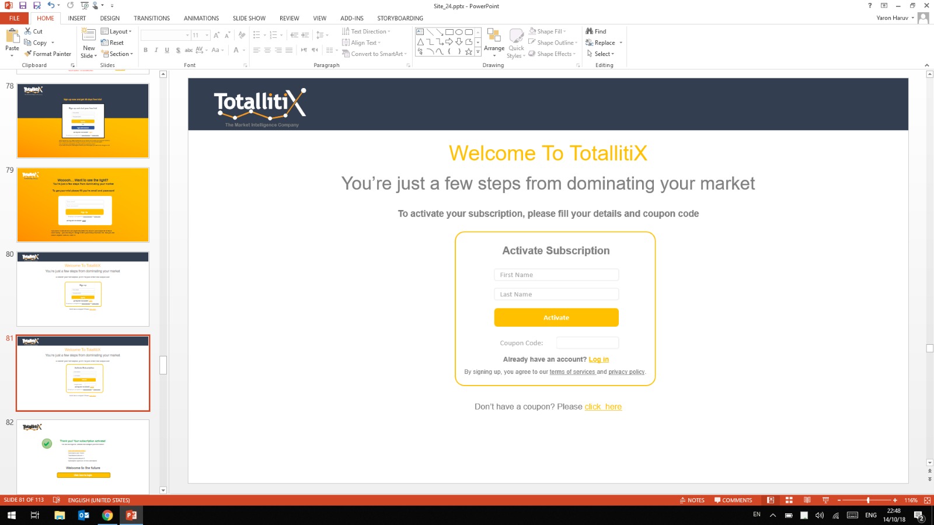Screen dimensions: 934x525
Task: Switch to the DESIGN tab
Action: [x=110, y=18]
